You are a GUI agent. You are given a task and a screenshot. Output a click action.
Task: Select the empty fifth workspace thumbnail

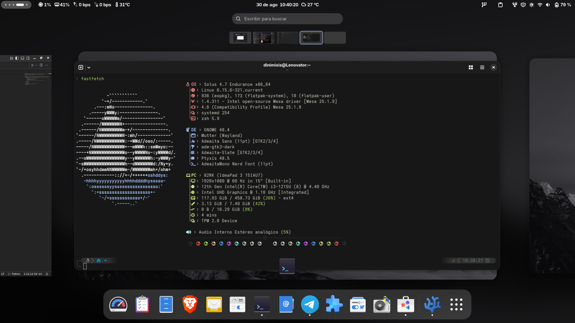coord(335,38)
